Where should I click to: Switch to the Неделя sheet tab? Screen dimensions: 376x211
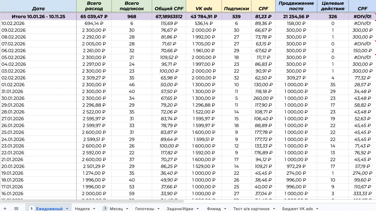(x=82, y=209)
